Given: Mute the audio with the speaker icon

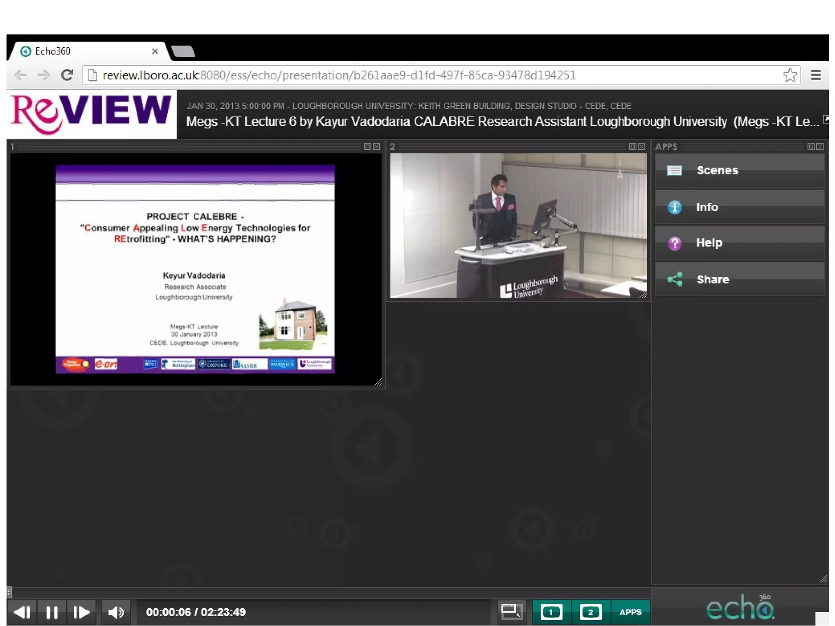Looking at the screenshot, I should [x=116, y=612].
